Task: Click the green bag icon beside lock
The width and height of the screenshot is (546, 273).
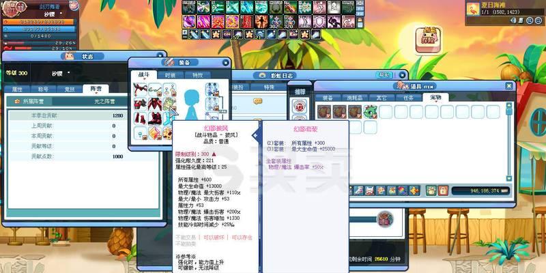Action: (431, 190)
